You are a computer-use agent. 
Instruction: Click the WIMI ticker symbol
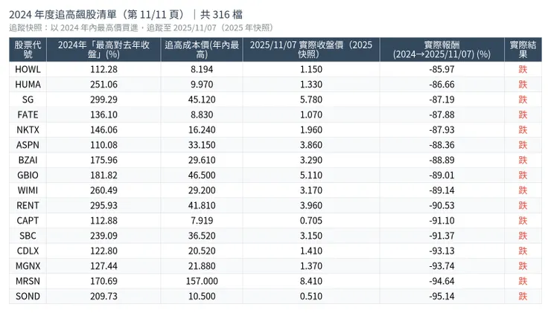point(28,190)
